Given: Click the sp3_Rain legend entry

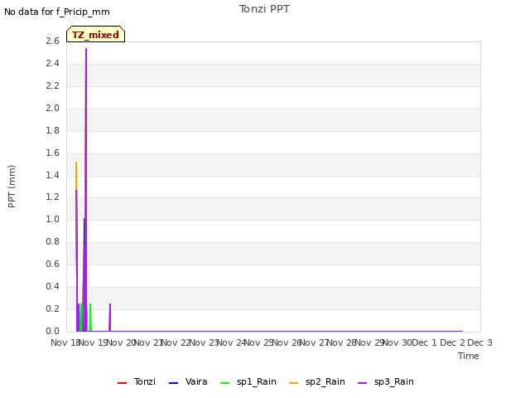Looking at the screenshot, I should point(386,381).
